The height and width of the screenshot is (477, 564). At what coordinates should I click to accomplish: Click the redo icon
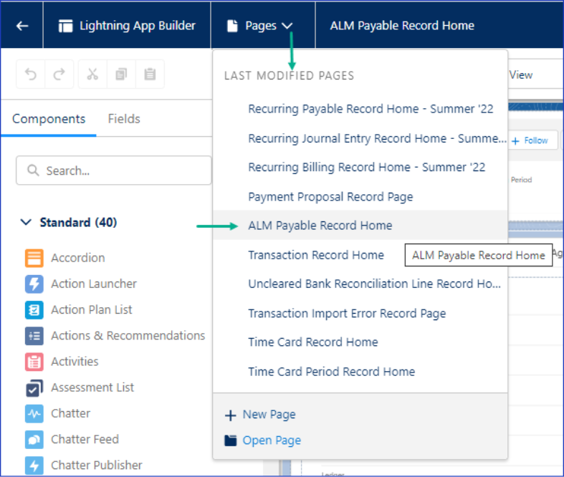[59, 74]
